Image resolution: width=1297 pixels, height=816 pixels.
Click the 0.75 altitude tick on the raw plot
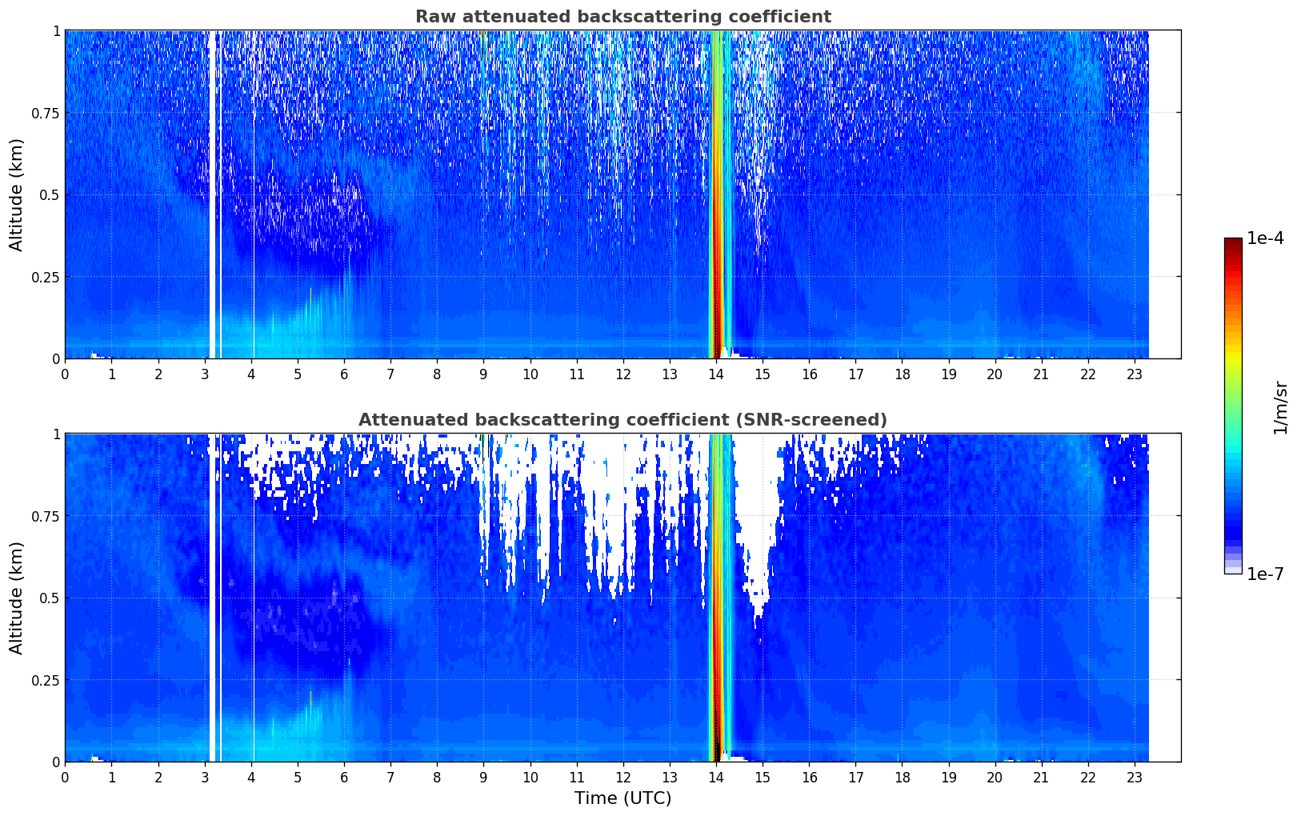tap(45, 113)
